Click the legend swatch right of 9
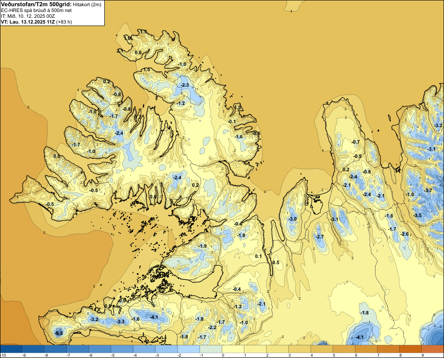 point(432,349)
